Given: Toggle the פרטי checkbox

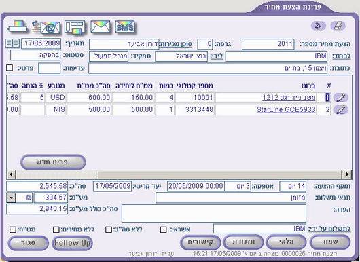Looking at the screenshot, I should coord(10,68).
